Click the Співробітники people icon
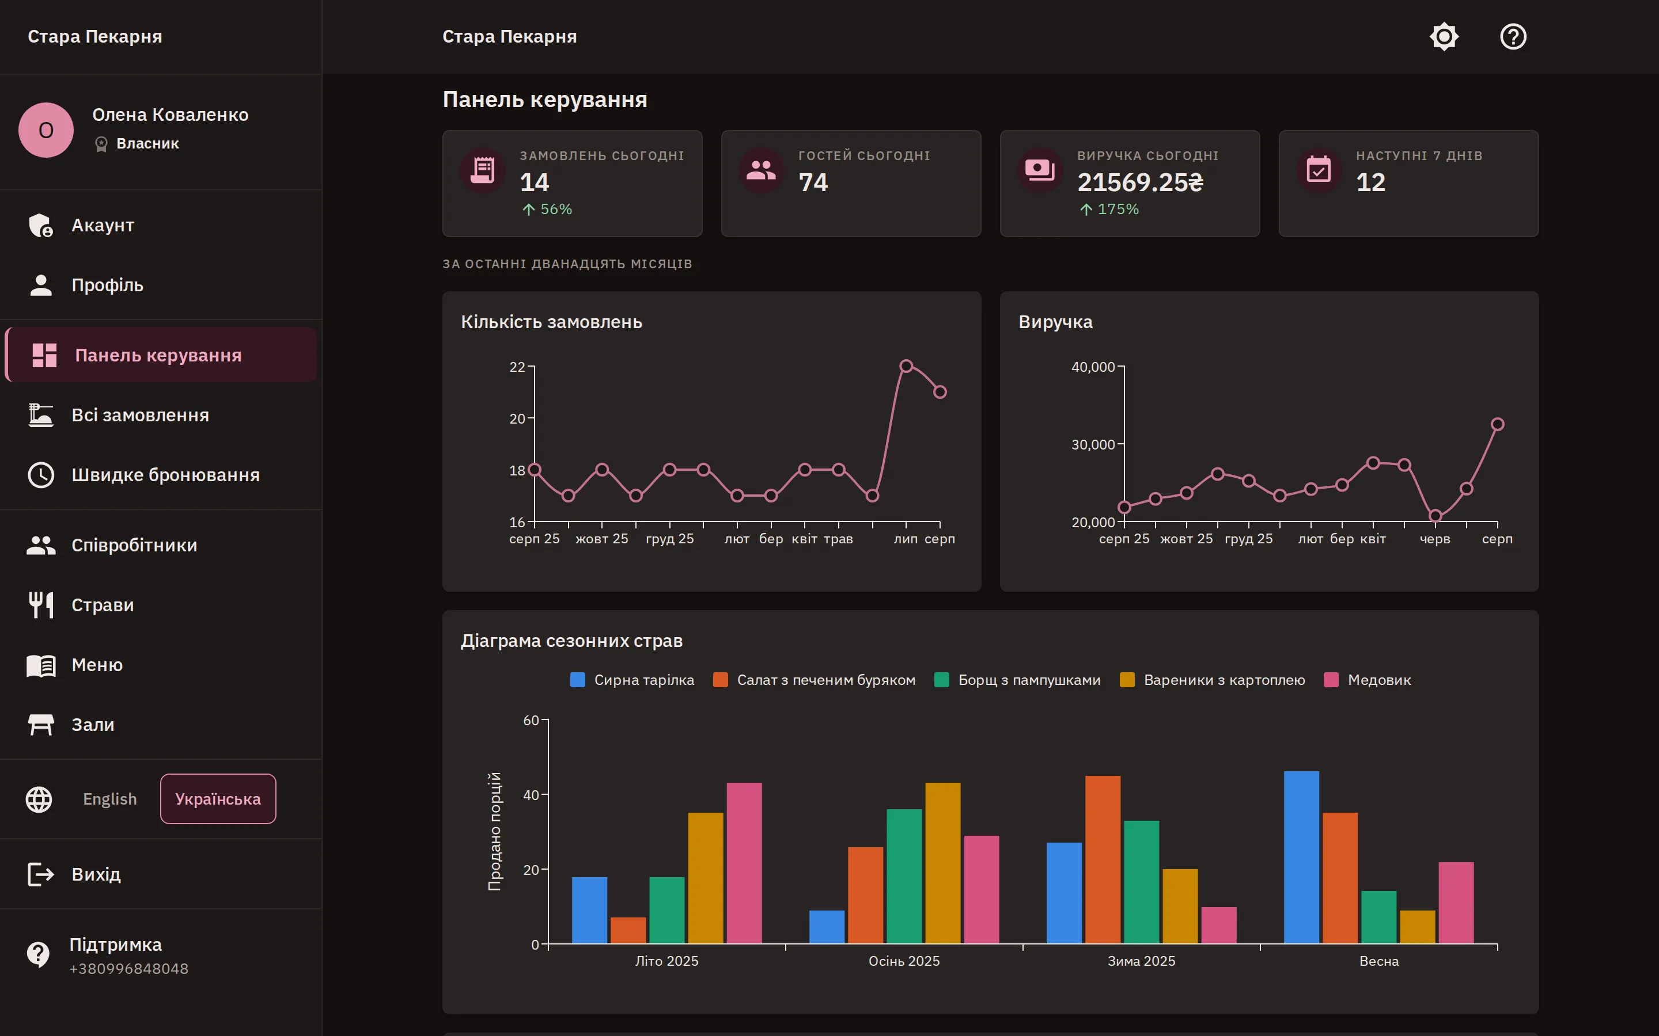The height and width of the screenshot is (1036, 1659). (41, 546)
